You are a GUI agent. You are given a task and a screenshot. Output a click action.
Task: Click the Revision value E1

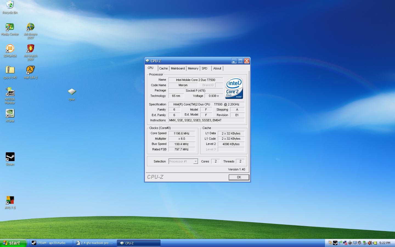237,115
